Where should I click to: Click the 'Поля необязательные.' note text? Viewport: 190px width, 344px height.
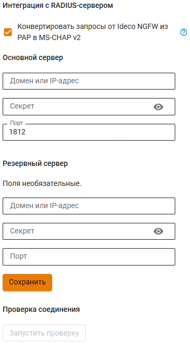[x=42, y=183]
